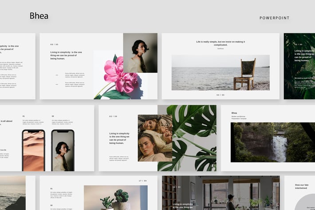Open the loft interior photo slide
315x210 pixels.
click(x=221, y=193)
